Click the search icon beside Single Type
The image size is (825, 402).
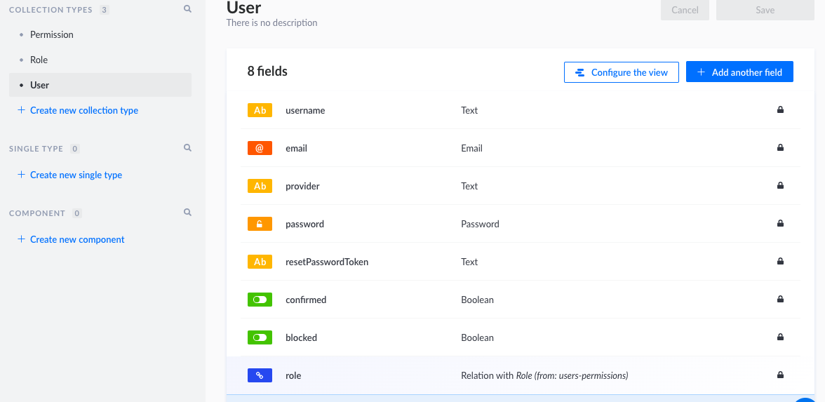pos(187,148)
